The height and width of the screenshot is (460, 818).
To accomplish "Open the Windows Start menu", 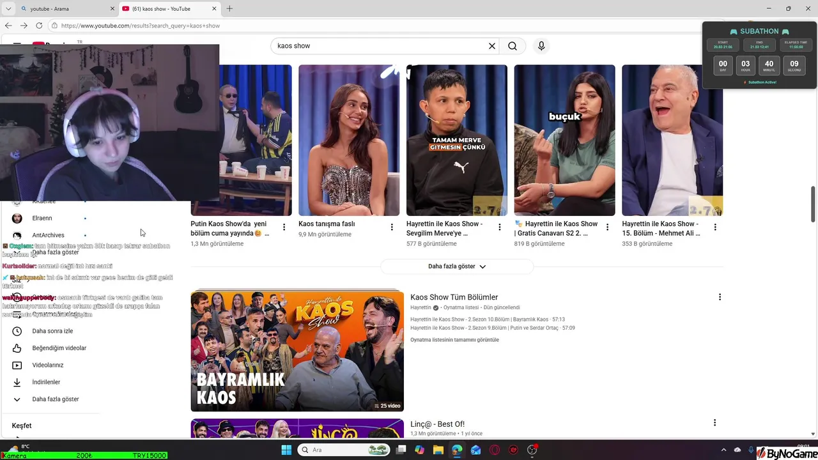I will pos(286,450).
